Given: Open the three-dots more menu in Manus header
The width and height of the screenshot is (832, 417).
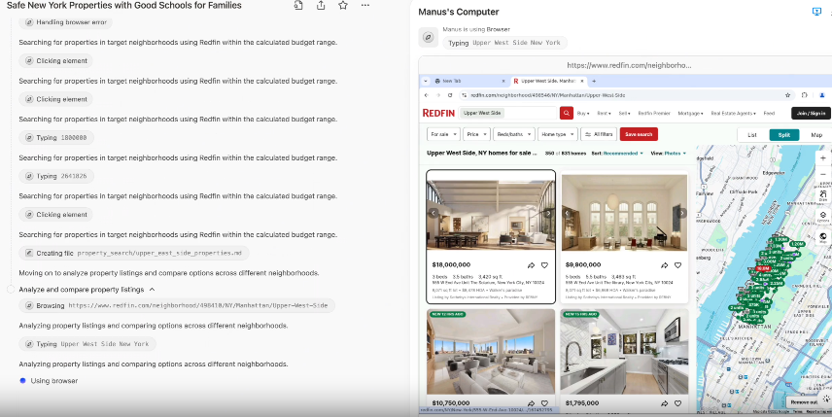Looking at the screenshot, I should coord(364,6).
